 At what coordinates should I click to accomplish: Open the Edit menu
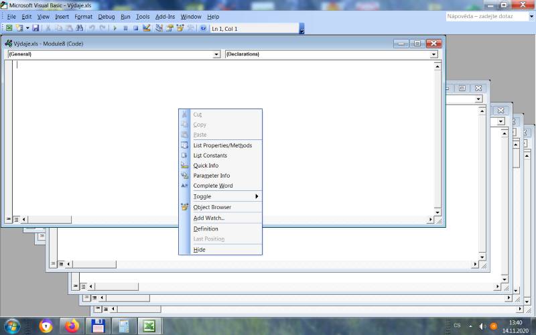point(27,16)
